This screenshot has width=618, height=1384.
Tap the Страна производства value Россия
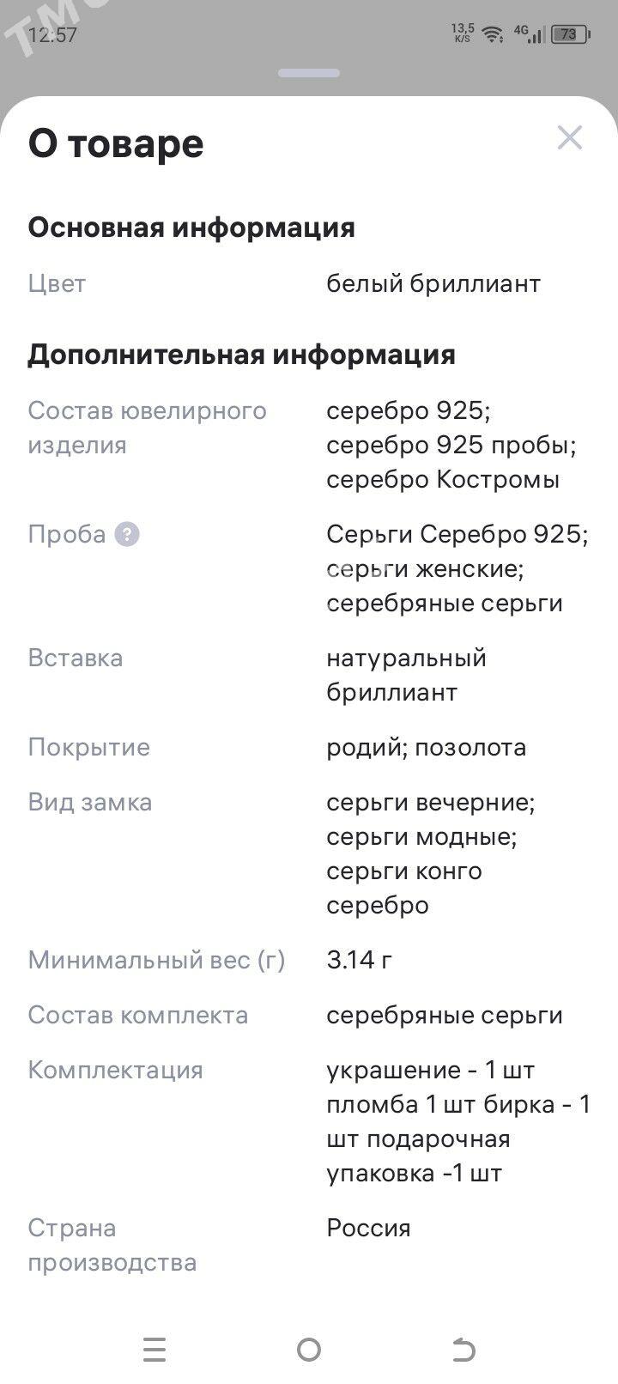[x=368, y=1229]
